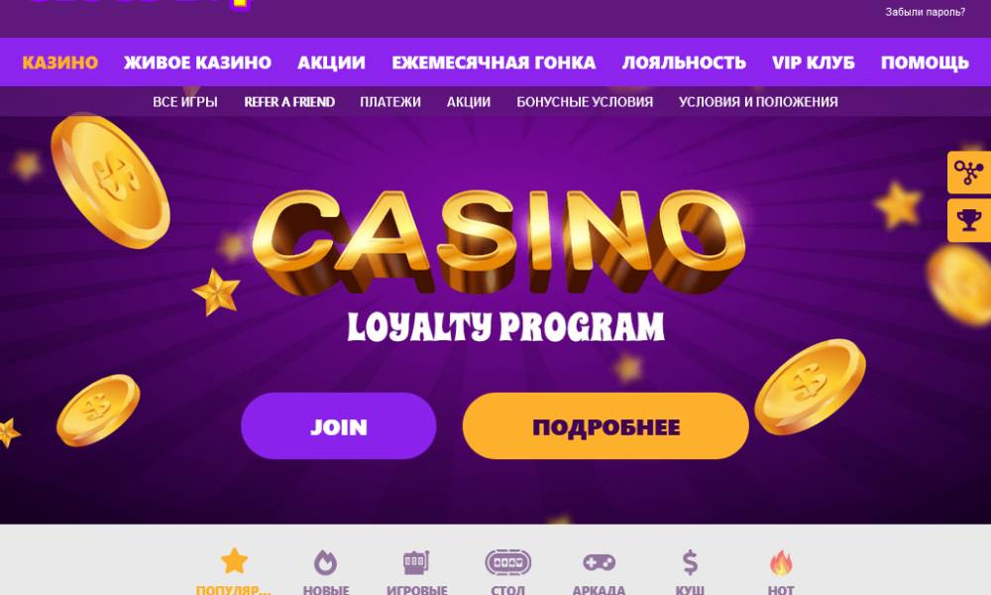The height and width of the screenshot is (595, 991).
Task: Select the Новые flame category icon
Action: coord(325,562)
